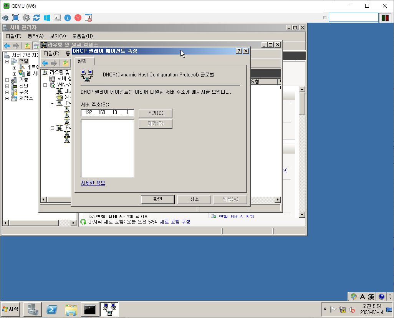Click the QEMU refresh arrows icon

(36, 18)
